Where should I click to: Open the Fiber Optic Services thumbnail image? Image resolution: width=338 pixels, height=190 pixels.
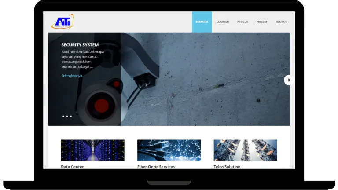[169, 150]
